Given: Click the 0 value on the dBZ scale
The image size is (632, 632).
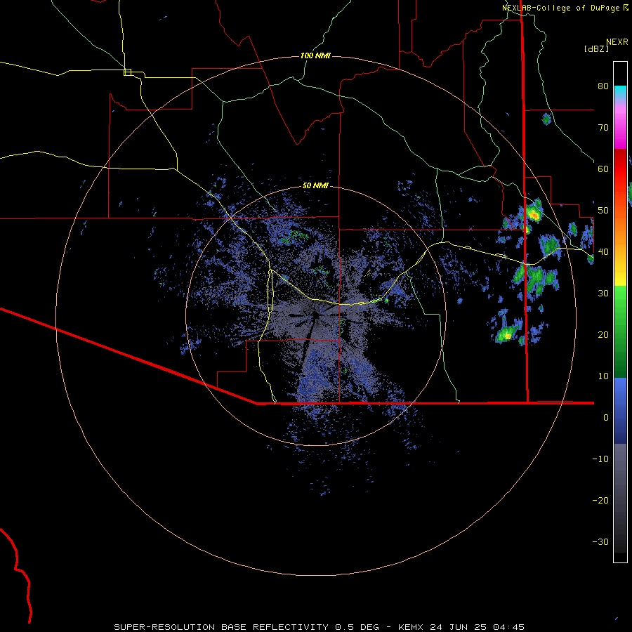Looking at the screenshot, I should [606, 418].
